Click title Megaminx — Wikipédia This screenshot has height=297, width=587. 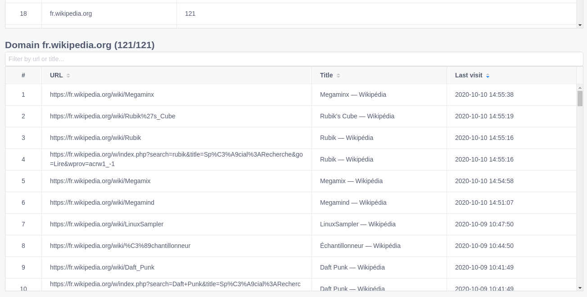tap(353, 94)
